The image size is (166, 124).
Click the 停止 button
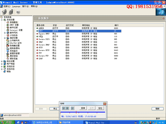click(55, 109)
